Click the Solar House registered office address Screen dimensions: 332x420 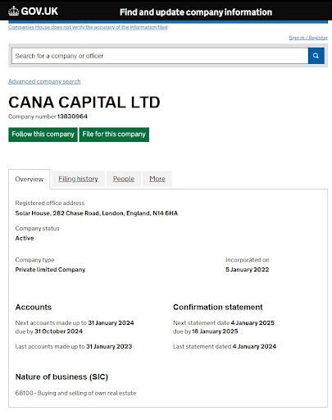97,213
